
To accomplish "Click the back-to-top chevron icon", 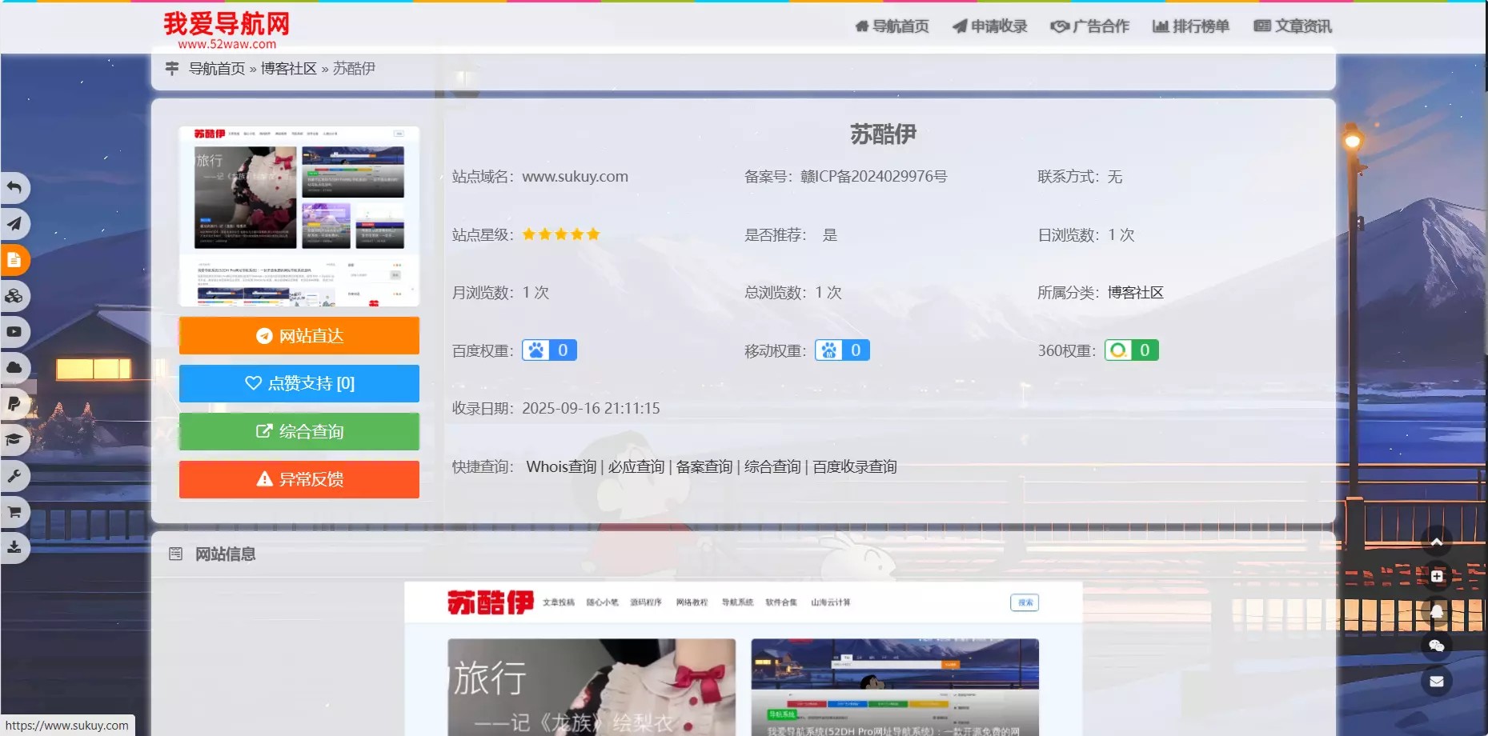I will (x=1437, y=540).
